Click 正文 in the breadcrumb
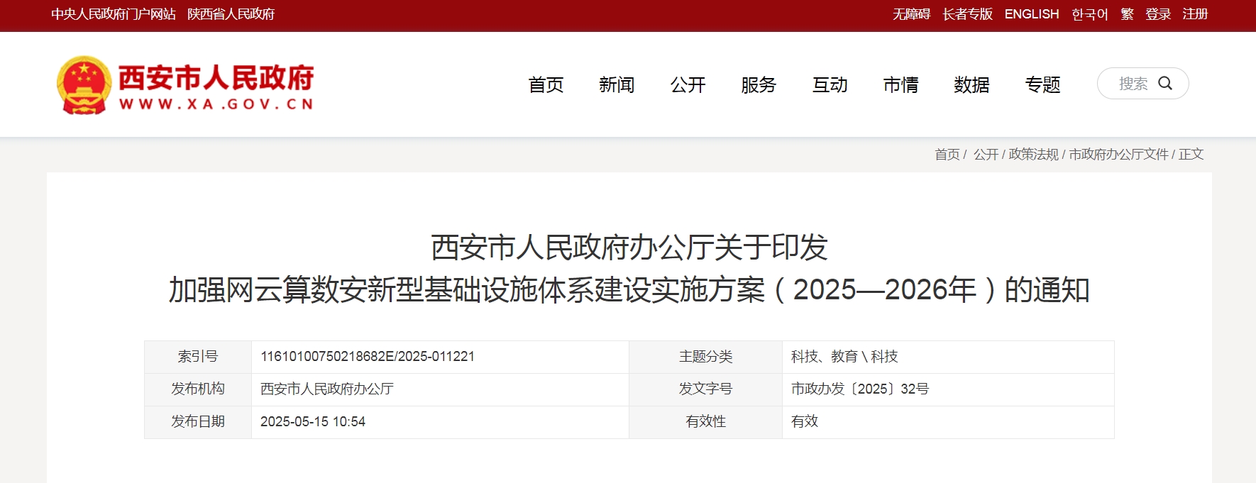 (x=1191, y=154)
